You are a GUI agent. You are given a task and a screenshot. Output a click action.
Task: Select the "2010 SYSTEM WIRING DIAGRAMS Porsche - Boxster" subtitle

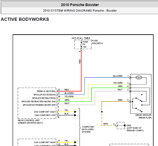tap(80, 11)
